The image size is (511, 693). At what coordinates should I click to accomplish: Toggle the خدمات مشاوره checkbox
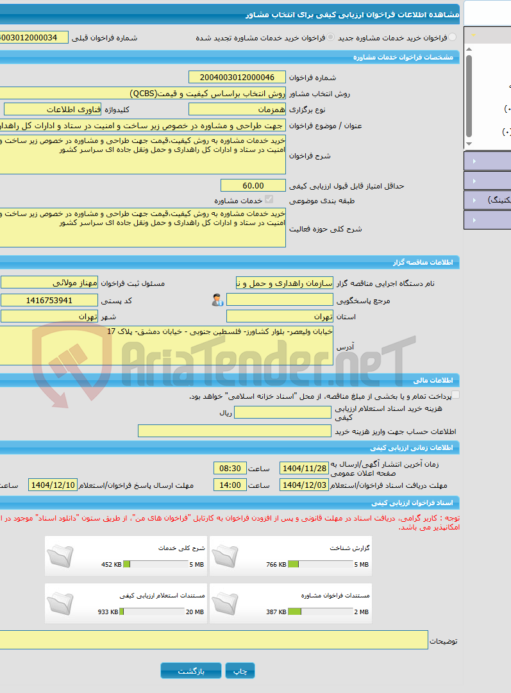click(269, 200)
